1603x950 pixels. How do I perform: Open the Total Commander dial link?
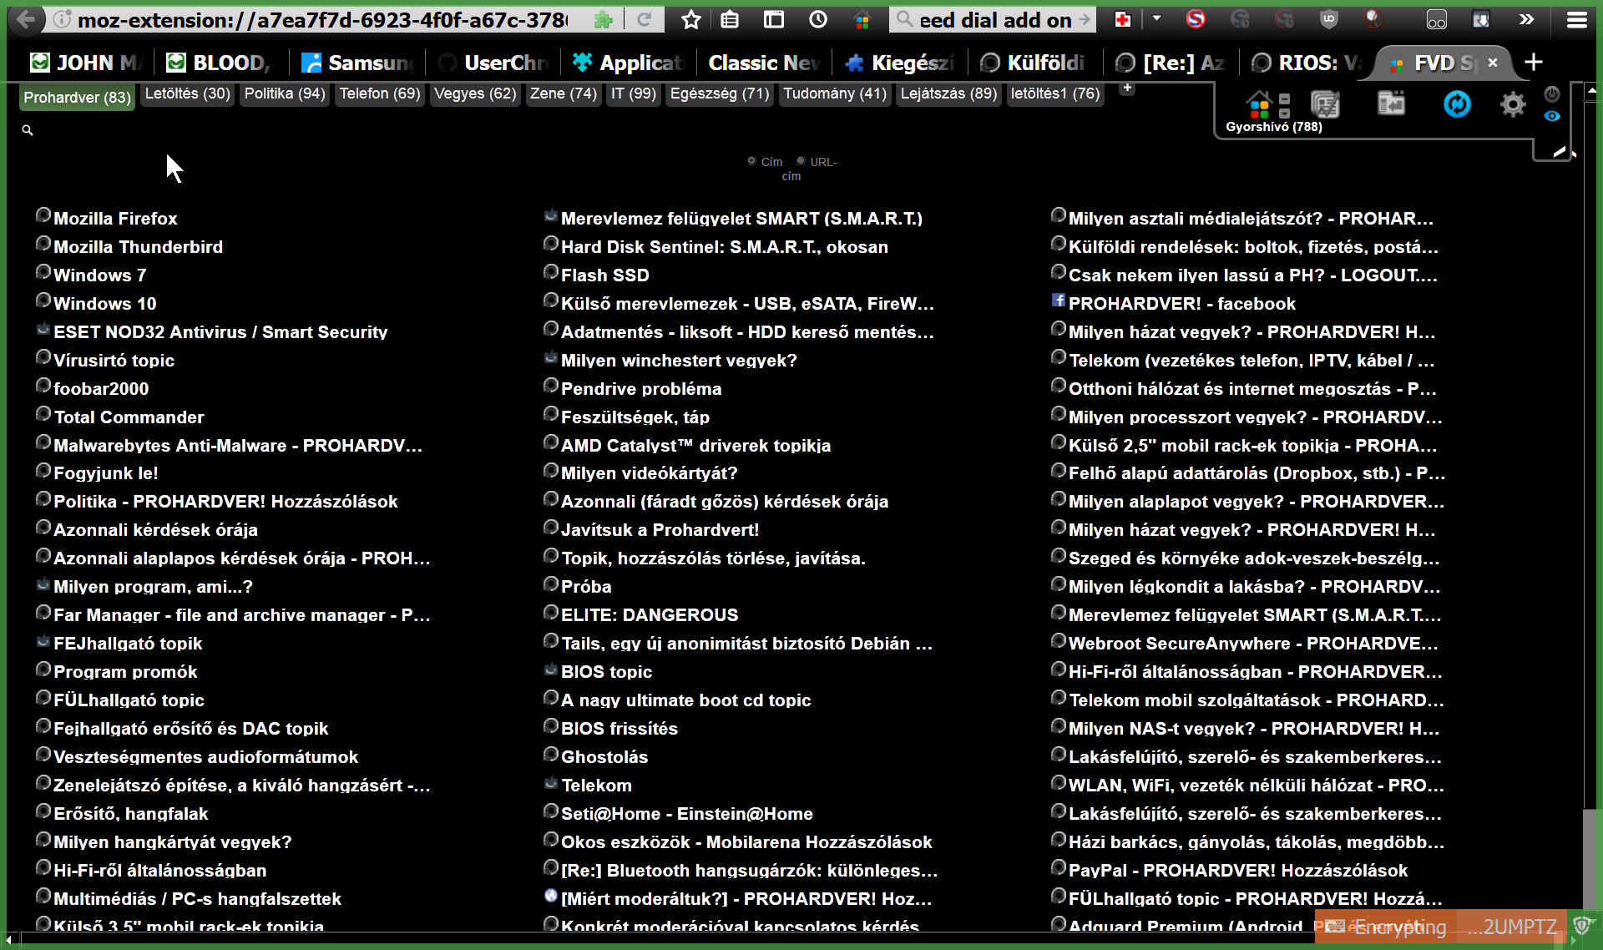click(129, 417)
